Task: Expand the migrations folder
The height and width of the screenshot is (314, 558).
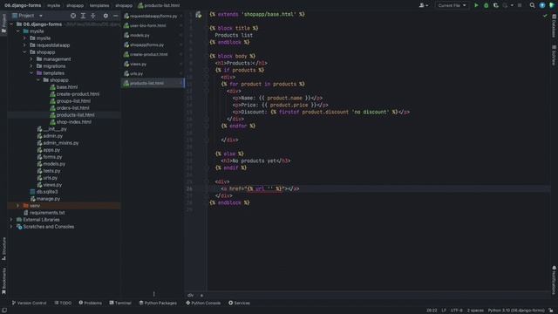Action: [31, 66]
